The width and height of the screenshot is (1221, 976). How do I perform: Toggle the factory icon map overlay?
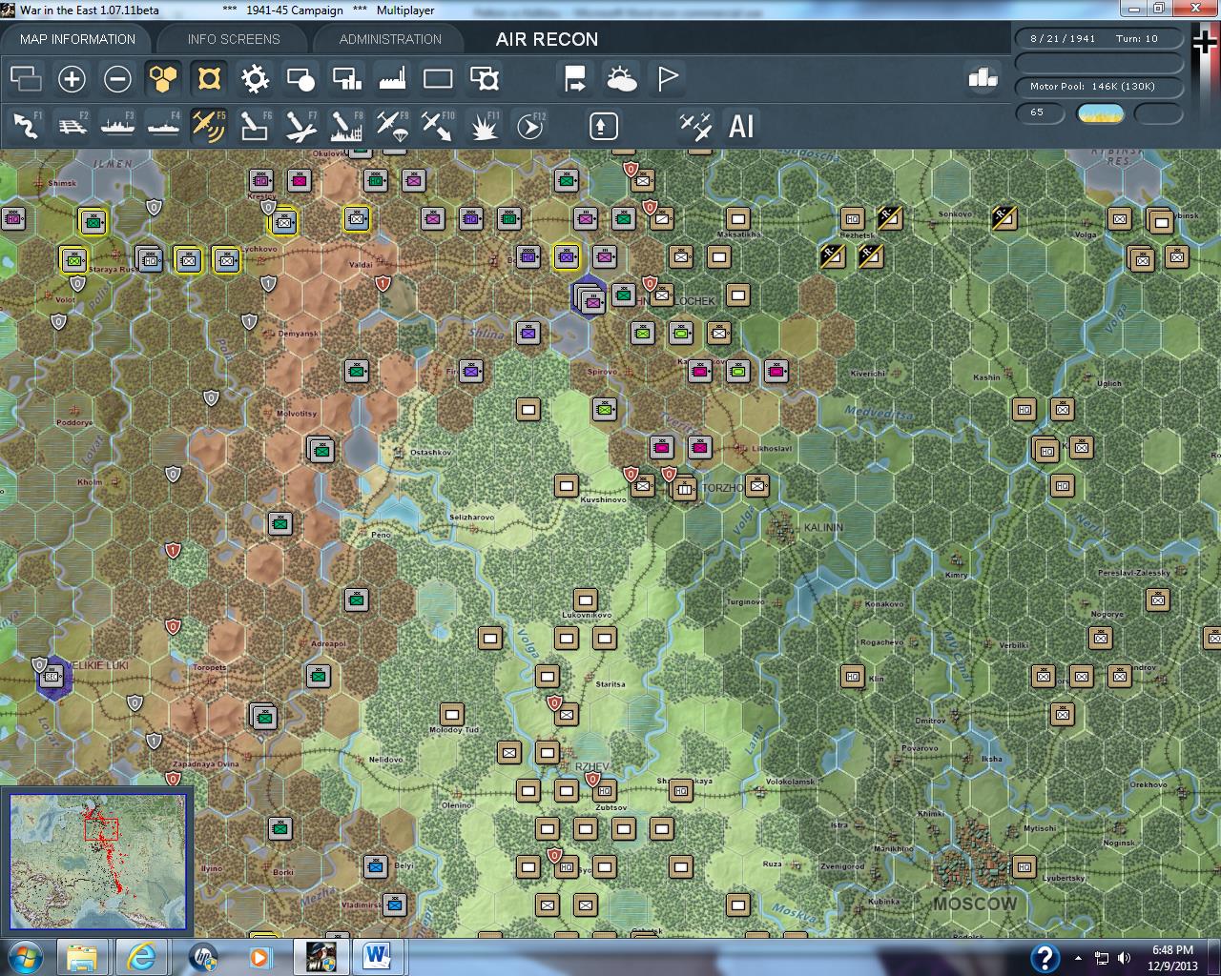[392, 78]
